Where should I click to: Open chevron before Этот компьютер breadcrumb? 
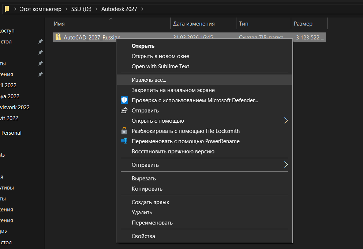click(x=15, y=9)
